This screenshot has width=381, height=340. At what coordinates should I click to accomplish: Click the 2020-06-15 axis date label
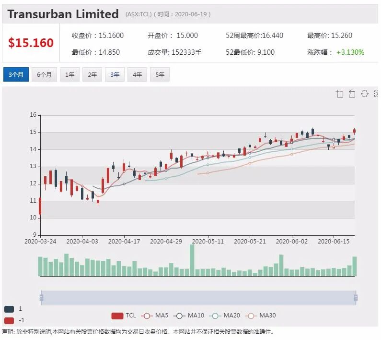tap(334, 242)
